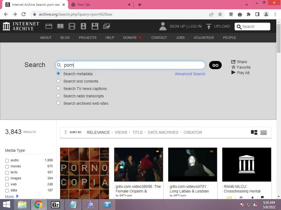Image resolution: width=281 pixels, height=210 pixels.
Task: View site information via lock icon
Action: (x=35, y=14)
